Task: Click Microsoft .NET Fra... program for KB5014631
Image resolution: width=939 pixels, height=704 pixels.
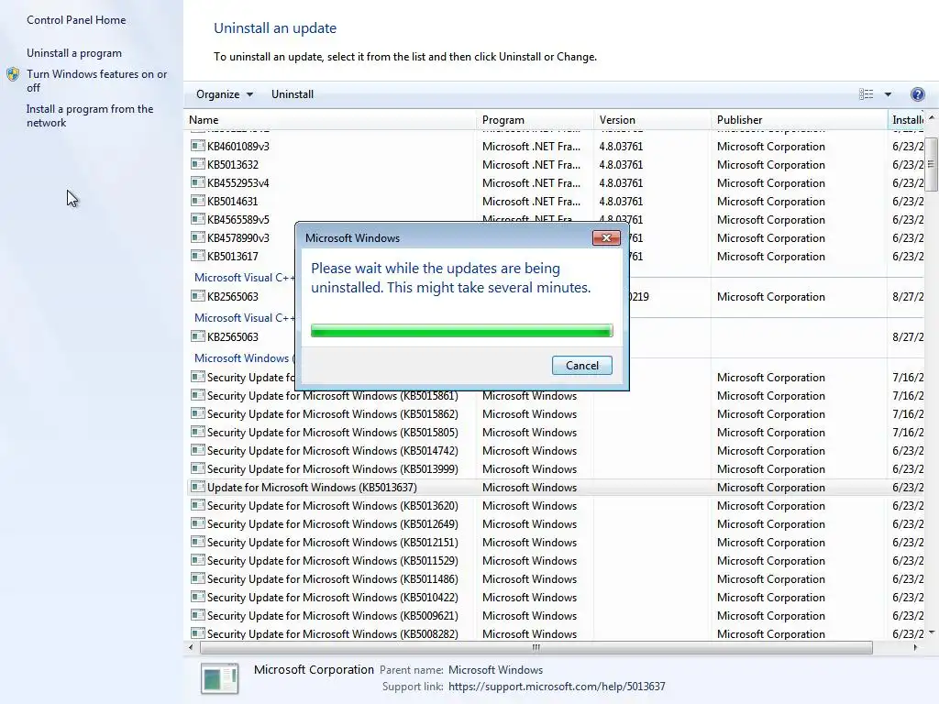Action: (x=531, y=201)
